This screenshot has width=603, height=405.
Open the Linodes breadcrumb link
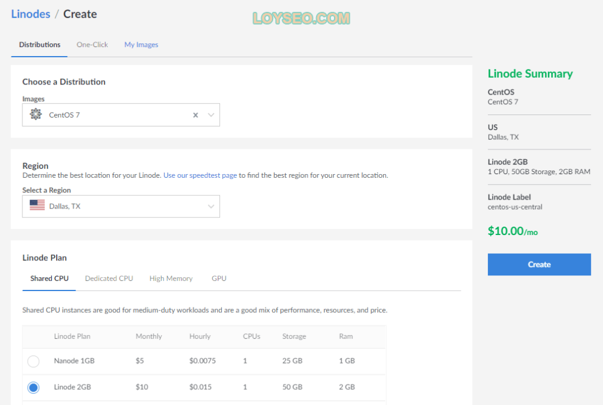[x=30, y=14]
